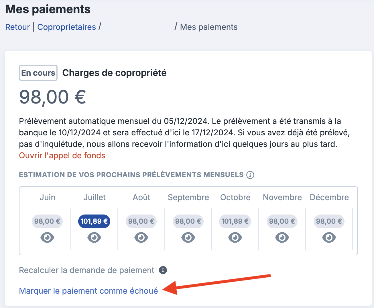Click the En cours status badge
This screenshot has width=374, height=308.
coord(38,73)
